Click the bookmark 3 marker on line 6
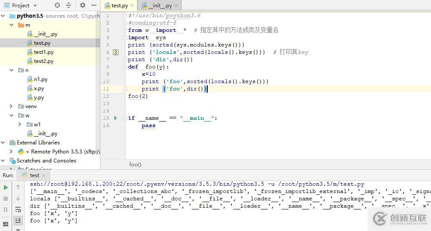431x231 pixels. tap(116, 52)
